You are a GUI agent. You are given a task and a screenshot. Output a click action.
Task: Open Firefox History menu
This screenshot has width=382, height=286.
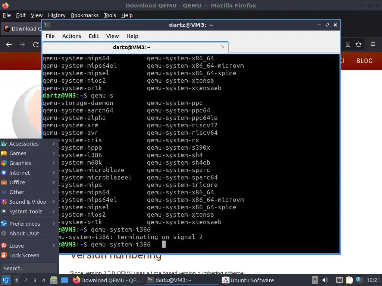57,15
